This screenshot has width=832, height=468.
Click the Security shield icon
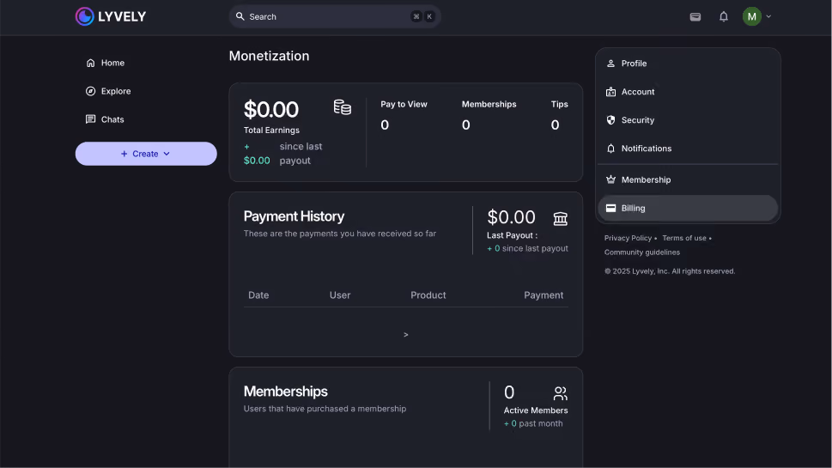(610, 120)
